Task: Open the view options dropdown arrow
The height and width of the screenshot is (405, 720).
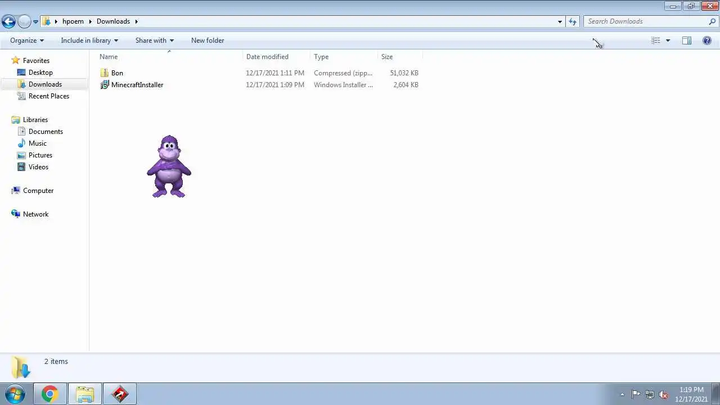Action: tap(668, 40)
